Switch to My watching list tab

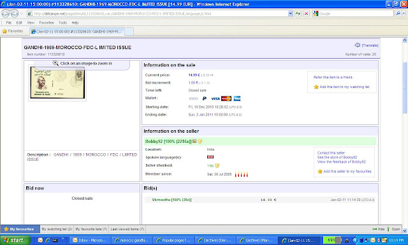[57, 229]
